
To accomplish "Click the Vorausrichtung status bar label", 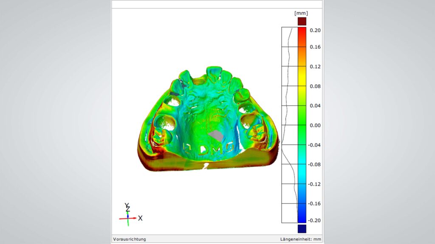I will tap(130, 239).
